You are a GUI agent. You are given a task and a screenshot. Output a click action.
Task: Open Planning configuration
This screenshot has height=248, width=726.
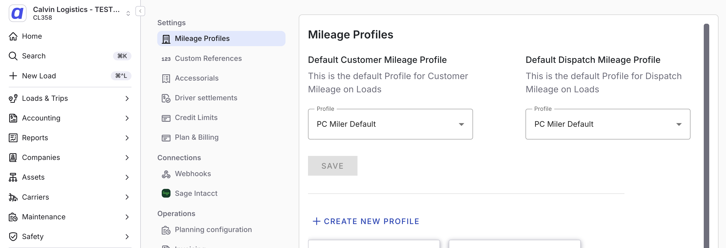point(221,230)
